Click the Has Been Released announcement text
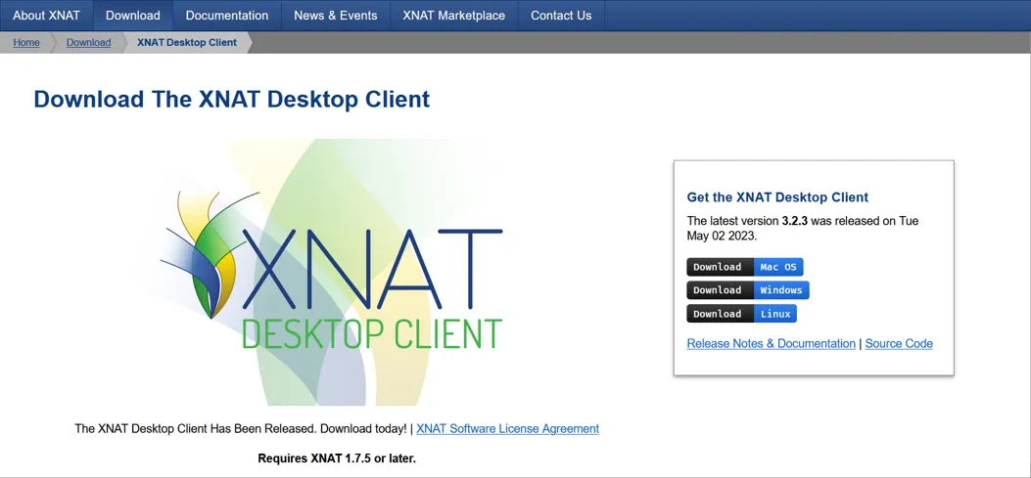This screenshot has height=478, width=1031. pyautogui.click(x=241, y=429)
